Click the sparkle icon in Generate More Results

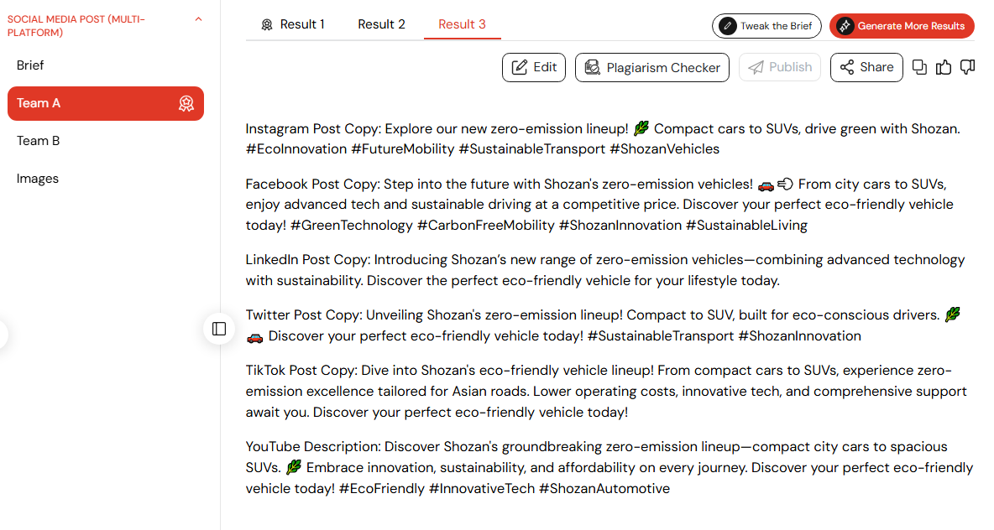tap(845, 26)
